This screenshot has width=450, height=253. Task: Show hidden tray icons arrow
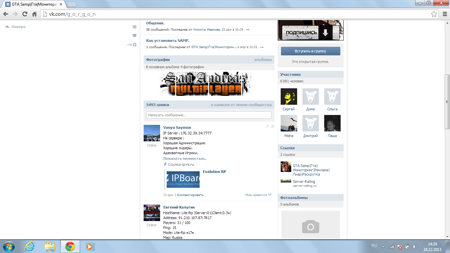click(383, 246)
